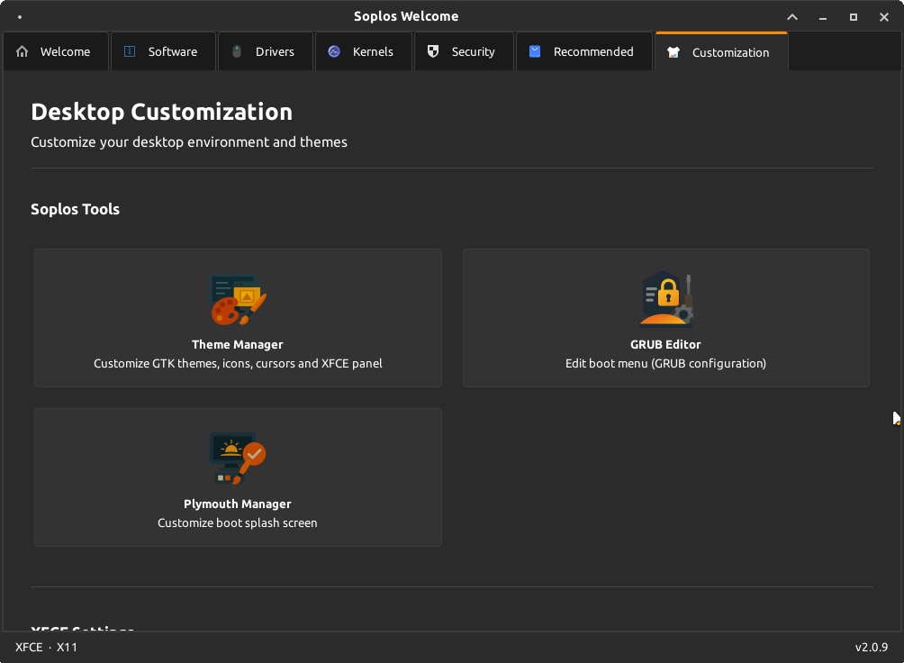
Task: Launch GRUB Editor label
Action: pyautogui.click(x=666, y=344)
